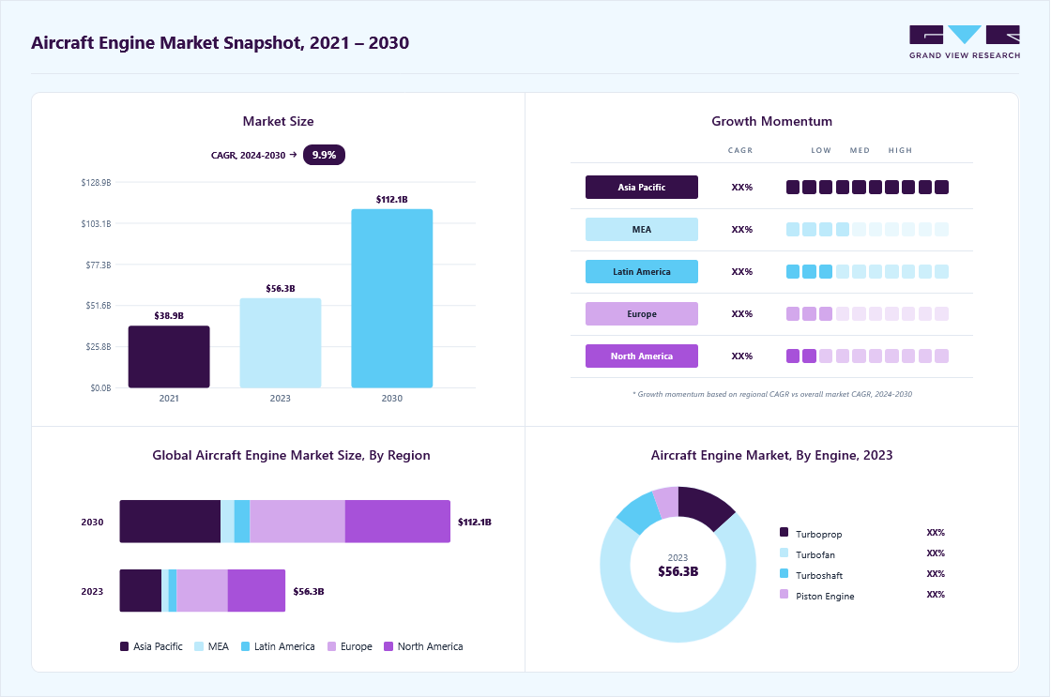Click the North America segment in 2030 bar
Screen dimensions: 1051x697
tap(398, 522)
